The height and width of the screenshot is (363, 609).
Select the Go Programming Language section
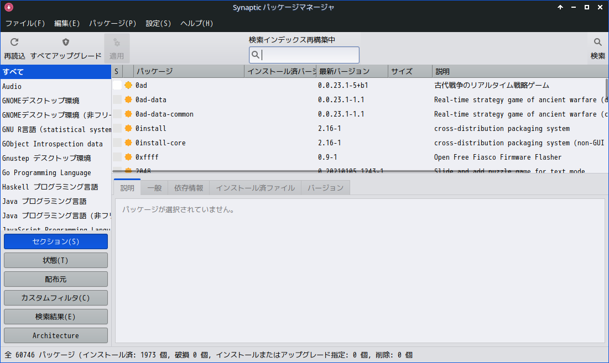click(55, 172)
